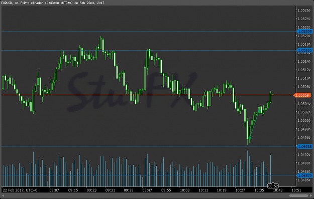Click the 09:15 time axis label
This screenshot has width=314, height=199.
point(73,190)
